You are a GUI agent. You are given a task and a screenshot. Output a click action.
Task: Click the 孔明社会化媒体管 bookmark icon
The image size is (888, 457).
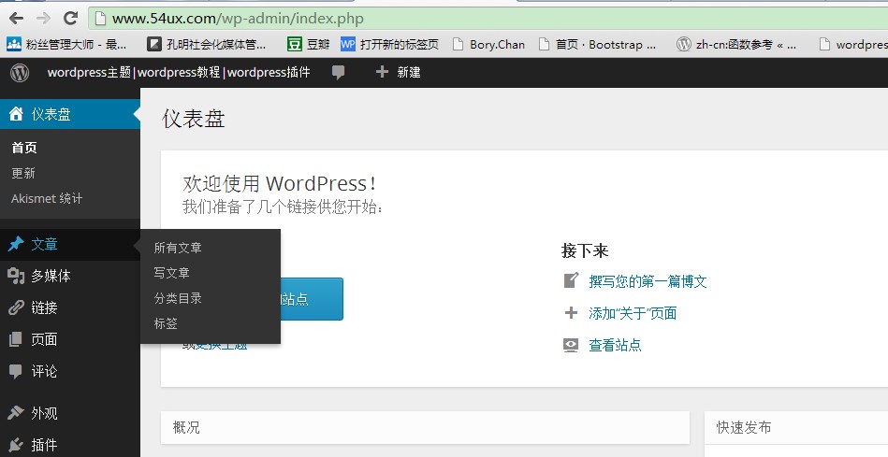(154, 44)
